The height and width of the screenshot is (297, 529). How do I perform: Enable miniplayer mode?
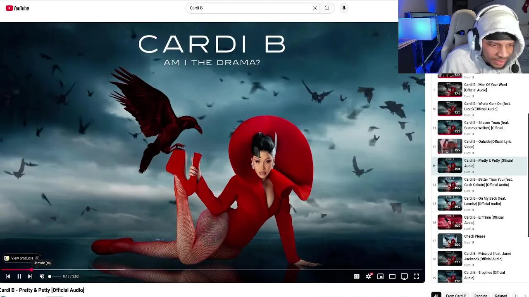coord(380,276)
